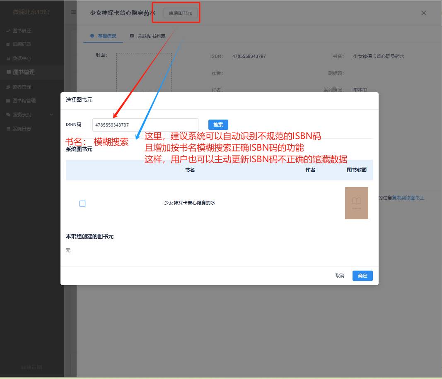Click the 确定 confirm button
442x379 pixels.
[x=362, y=276]
